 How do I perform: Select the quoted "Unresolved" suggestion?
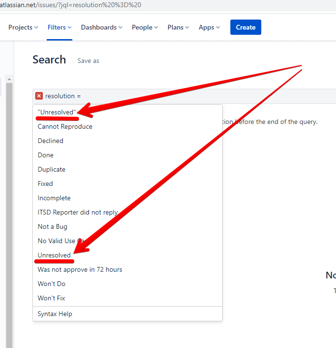coord(128,112)
